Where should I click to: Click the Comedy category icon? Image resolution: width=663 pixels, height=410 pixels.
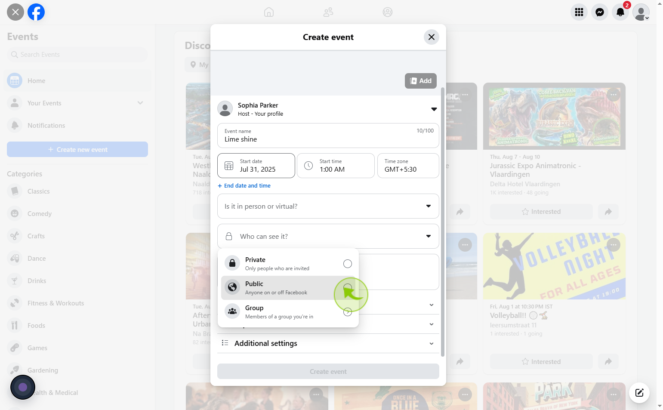coord(15,213)
